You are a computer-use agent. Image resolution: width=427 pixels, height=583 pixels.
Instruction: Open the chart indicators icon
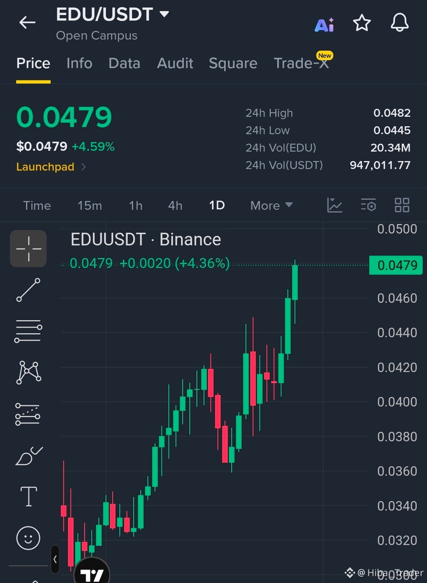pos(334,205)
